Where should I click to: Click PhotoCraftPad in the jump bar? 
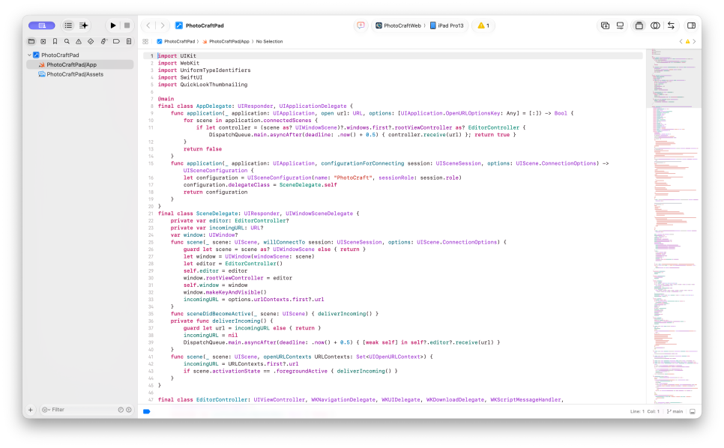(x=176, y=41)
